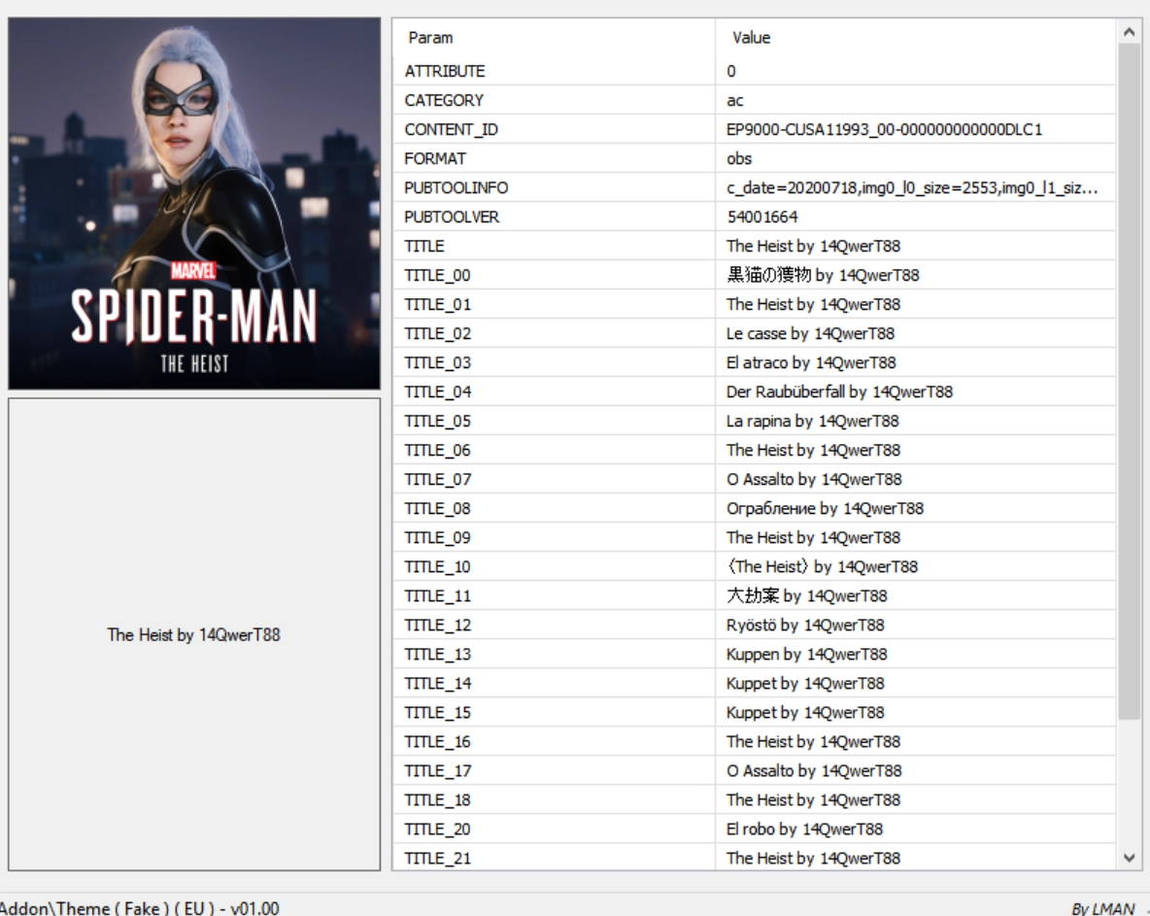The height and width of the screenshot is (916, 1150).
Task: Select the TITLE_04 Der Raubüberfall row
Action: pos(443,392)
